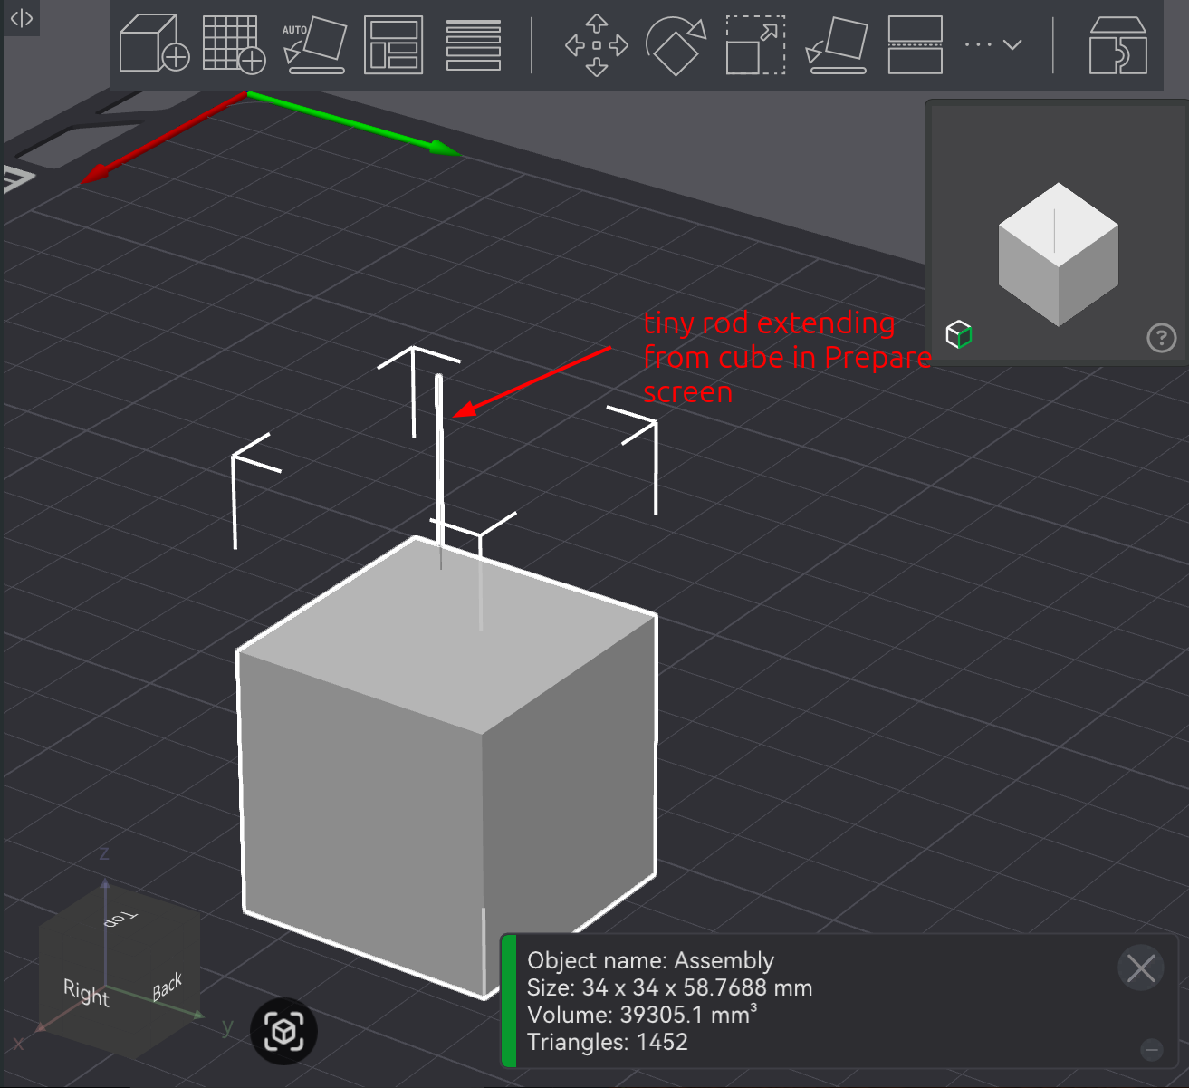Click the Add plate grid icon
1189x1088 pixels.
(234, 43)
